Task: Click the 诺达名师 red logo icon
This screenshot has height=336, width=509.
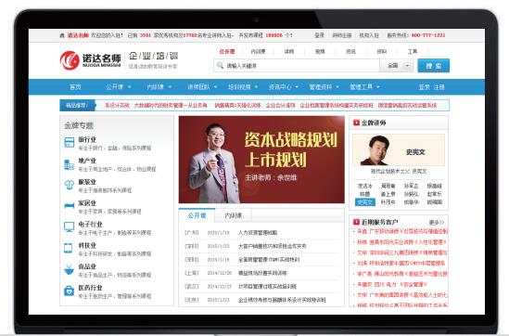Action: click(x=70, y=60)
